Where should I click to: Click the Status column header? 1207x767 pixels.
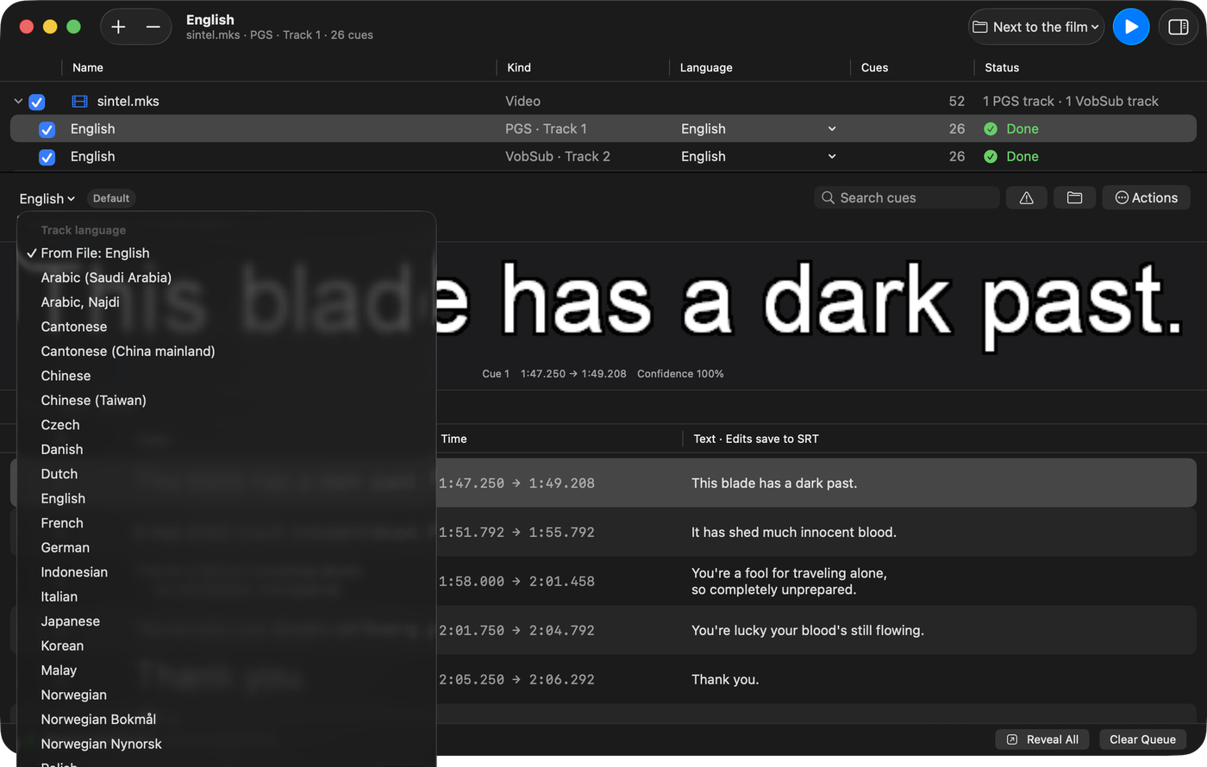click(x=1002, y=68)
